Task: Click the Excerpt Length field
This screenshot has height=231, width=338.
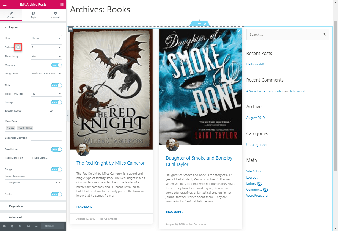Action: coord(55,111)
